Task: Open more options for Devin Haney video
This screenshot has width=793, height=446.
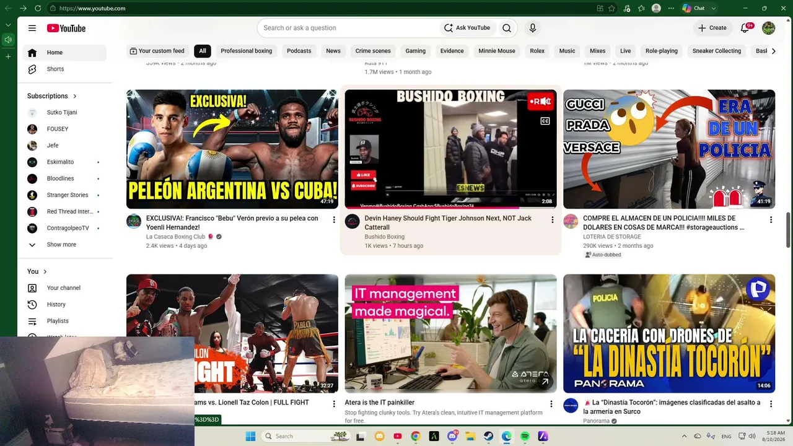Action: pyautogui.click(x=553, y=219)
